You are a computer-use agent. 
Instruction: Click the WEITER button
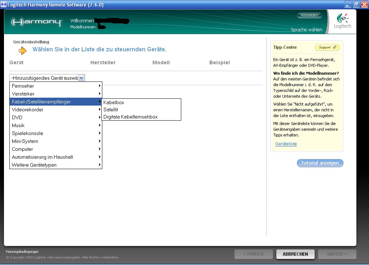pyautogui.click(x=337, y=254)
